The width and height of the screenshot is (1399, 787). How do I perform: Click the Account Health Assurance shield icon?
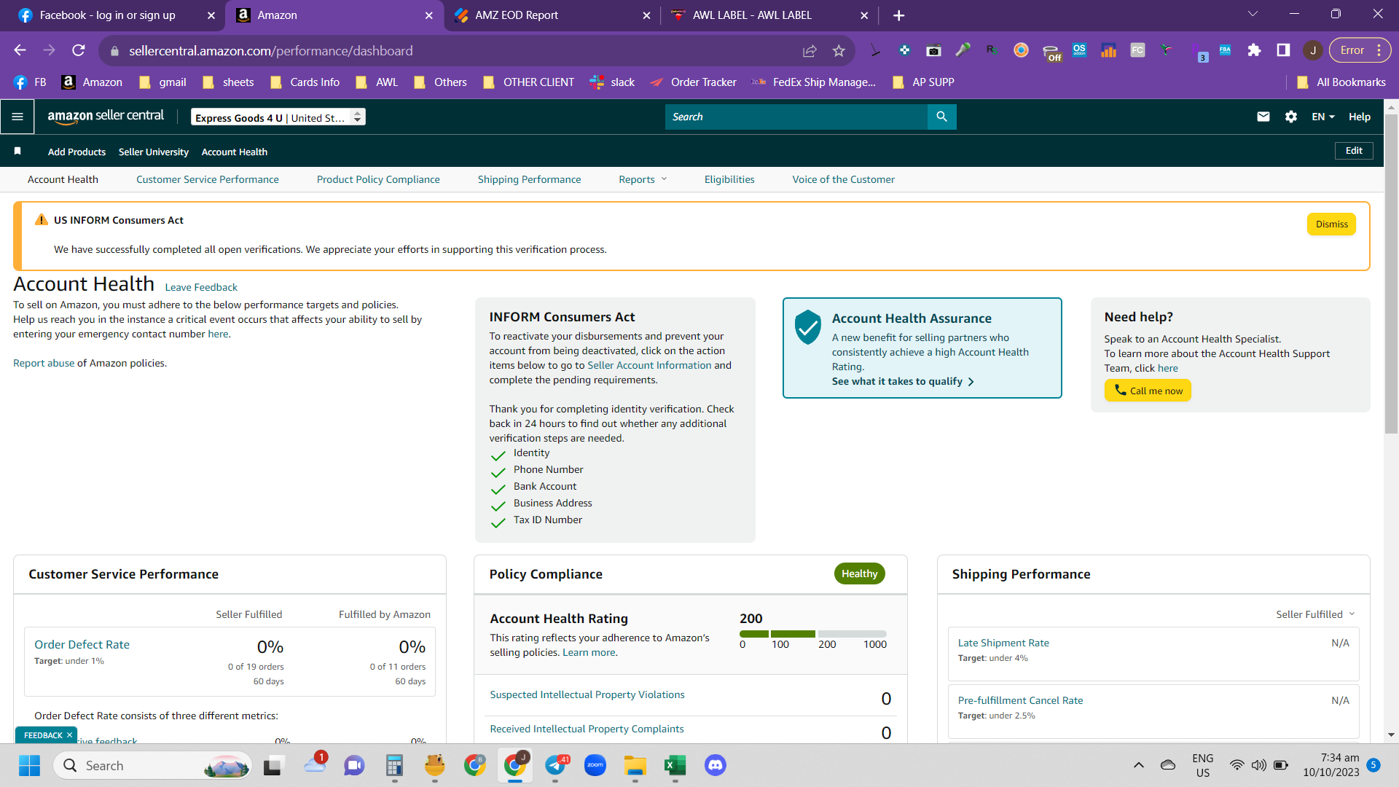808,327
